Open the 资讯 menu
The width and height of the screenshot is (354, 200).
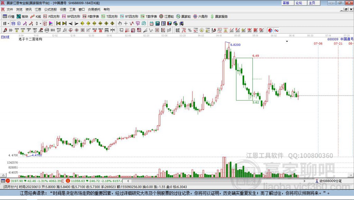28,9
